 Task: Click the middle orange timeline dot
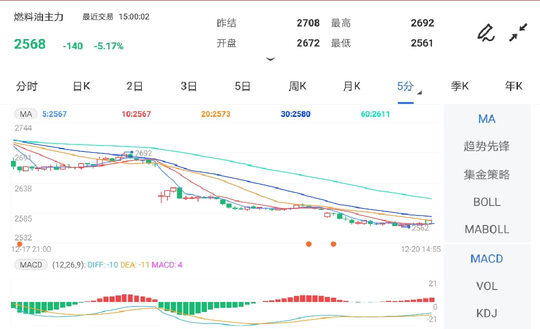pos(309,244)
